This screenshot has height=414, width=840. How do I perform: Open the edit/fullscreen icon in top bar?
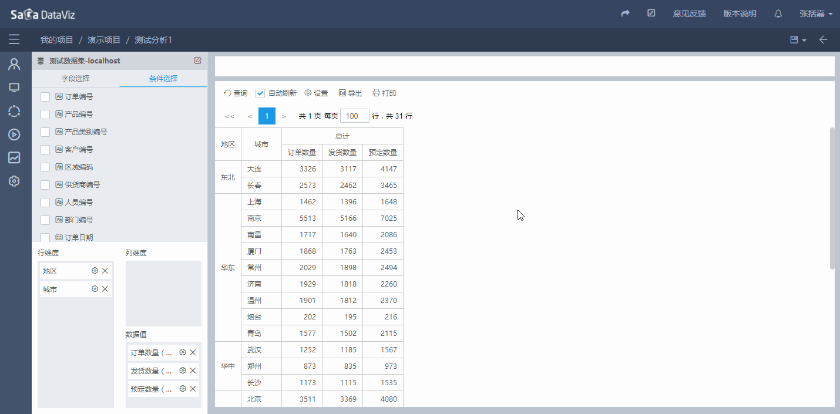[x=651, y=13]
